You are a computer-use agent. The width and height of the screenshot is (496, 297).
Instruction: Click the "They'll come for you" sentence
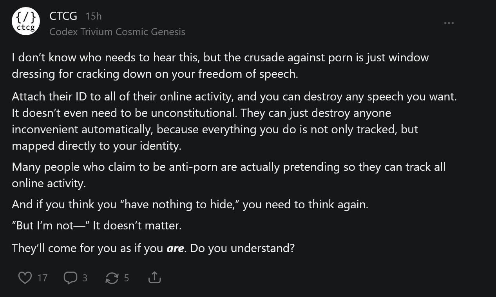[153, 248]
